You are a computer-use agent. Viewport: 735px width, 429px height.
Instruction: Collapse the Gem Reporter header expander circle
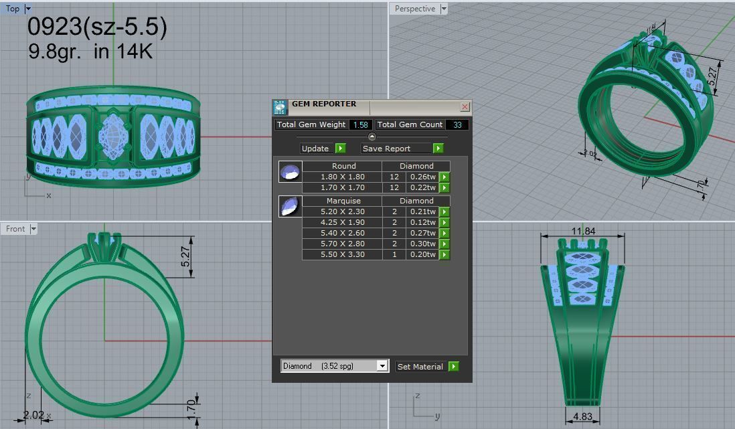(372, 137)
